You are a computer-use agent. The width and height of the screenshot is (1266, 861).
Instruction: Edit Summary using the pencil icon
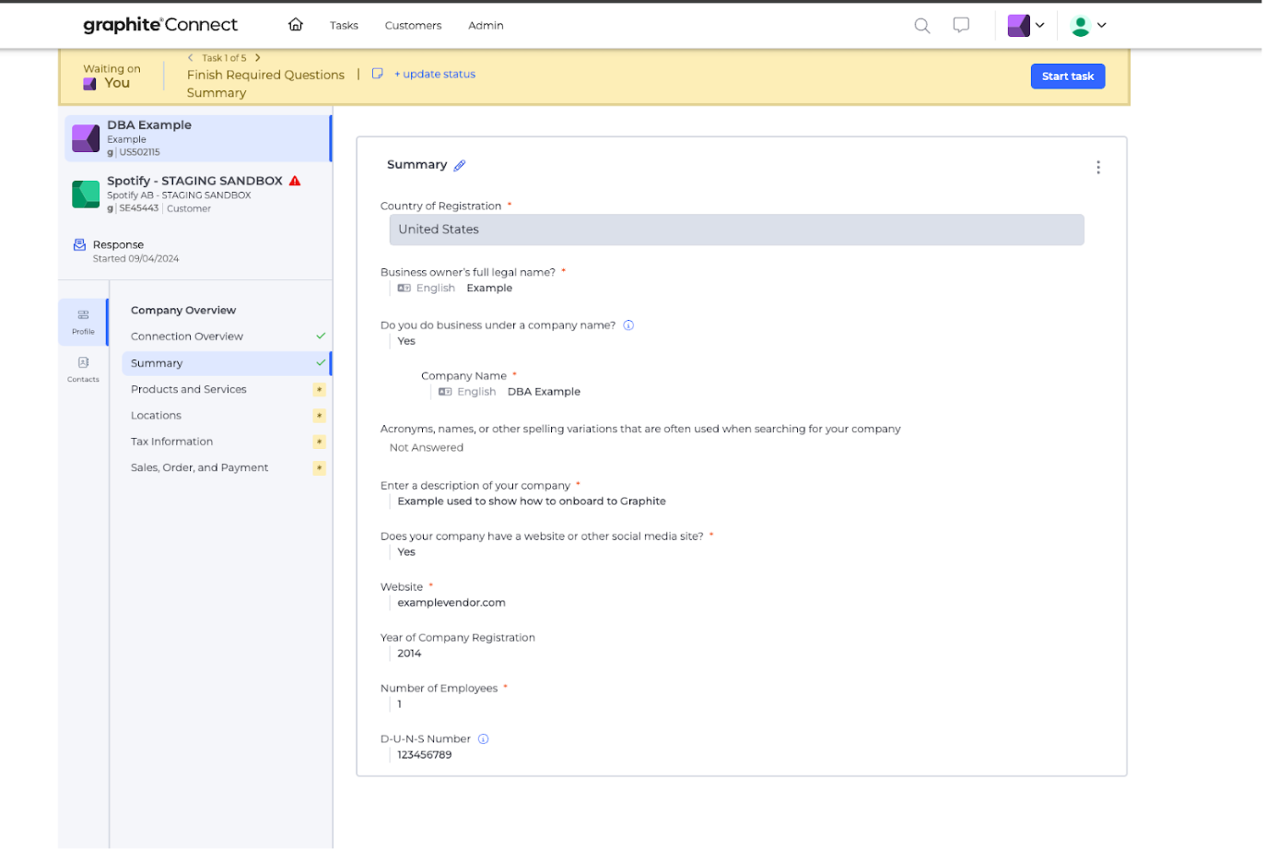[x=460, y=166]
